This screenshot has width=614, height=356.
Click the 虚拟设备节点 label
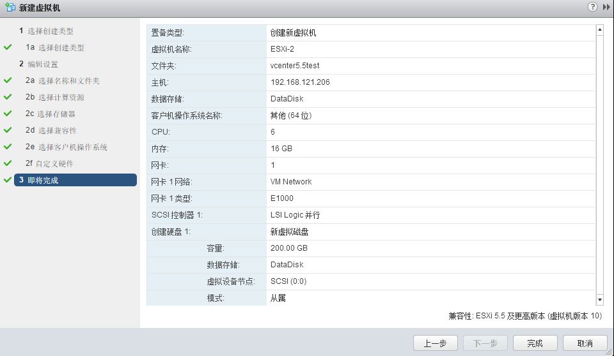click(x=231, y=281)
